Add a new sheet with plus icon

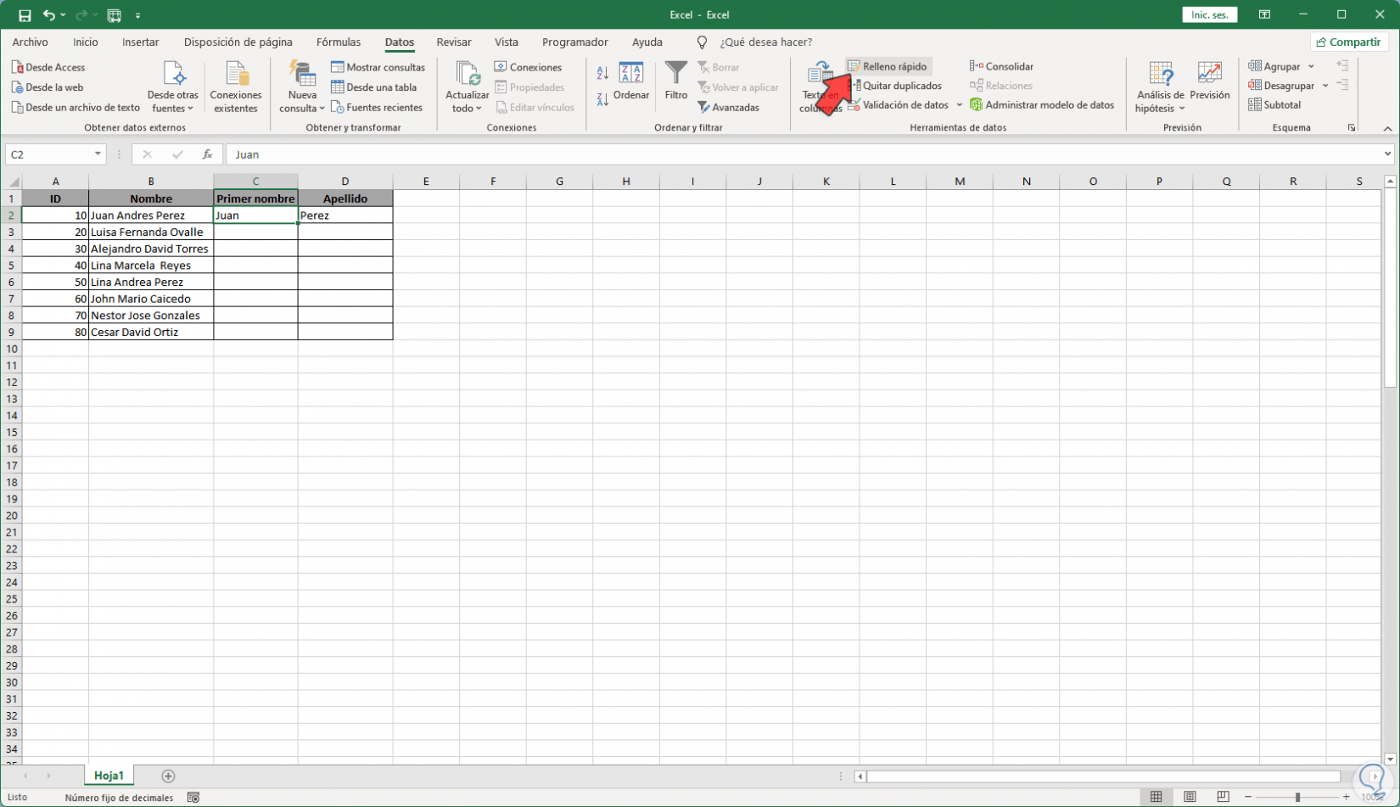pyautogui.click(x=168, y=776)
